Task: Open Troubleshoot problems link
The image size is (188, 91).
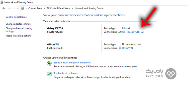Action: (x=66, y=73)
